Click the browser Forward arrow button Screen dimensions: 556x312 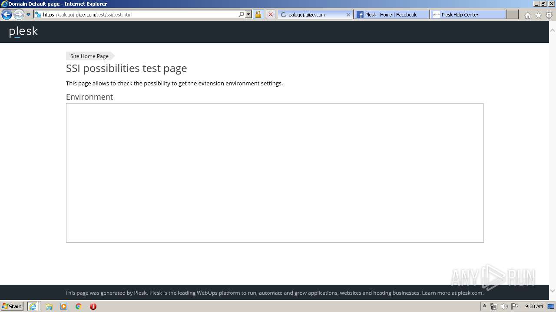tap(18, 14)
